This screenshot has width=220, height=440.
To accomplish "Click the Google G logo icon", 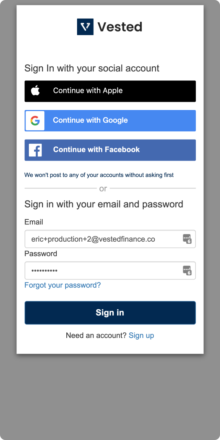I will click(35, 121).
